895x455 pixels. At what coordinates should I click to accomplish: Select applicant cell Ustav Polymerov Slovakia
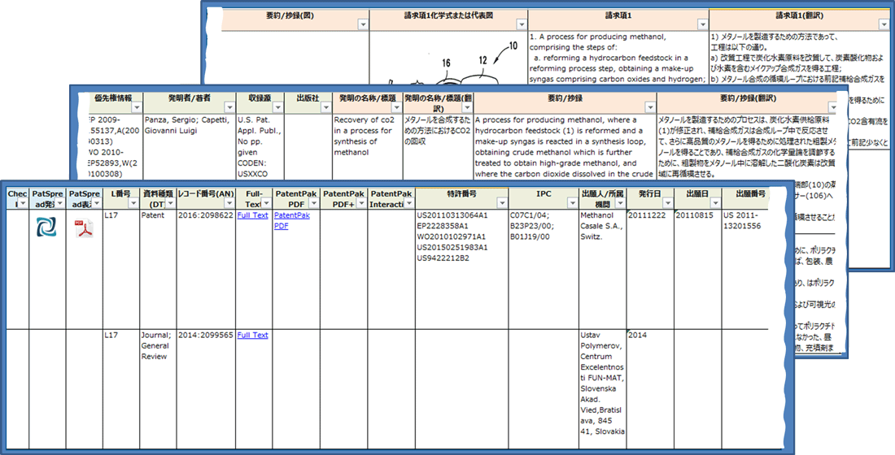coord(602,389)
